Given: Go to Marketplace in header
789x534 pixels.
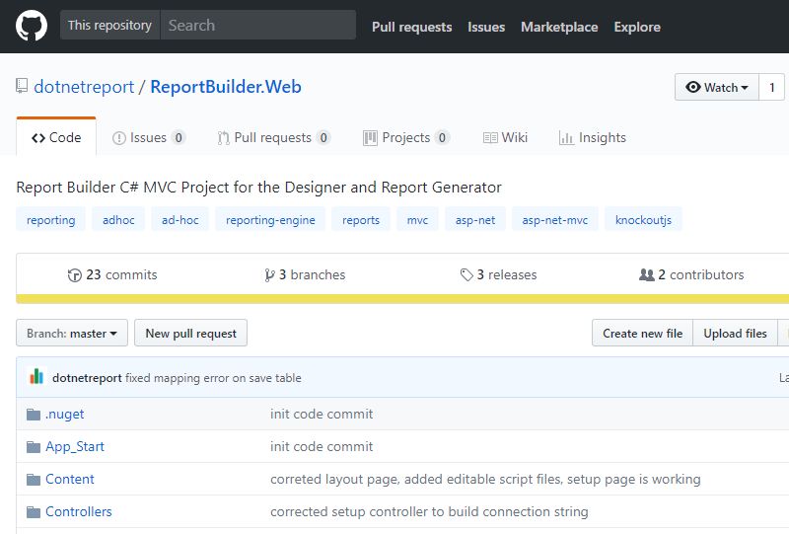Looking at the screenshot, I should (559, 27).
